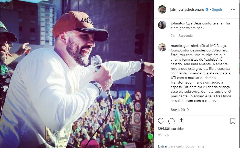Open the three-dot more options menu

tap(233, 9)
